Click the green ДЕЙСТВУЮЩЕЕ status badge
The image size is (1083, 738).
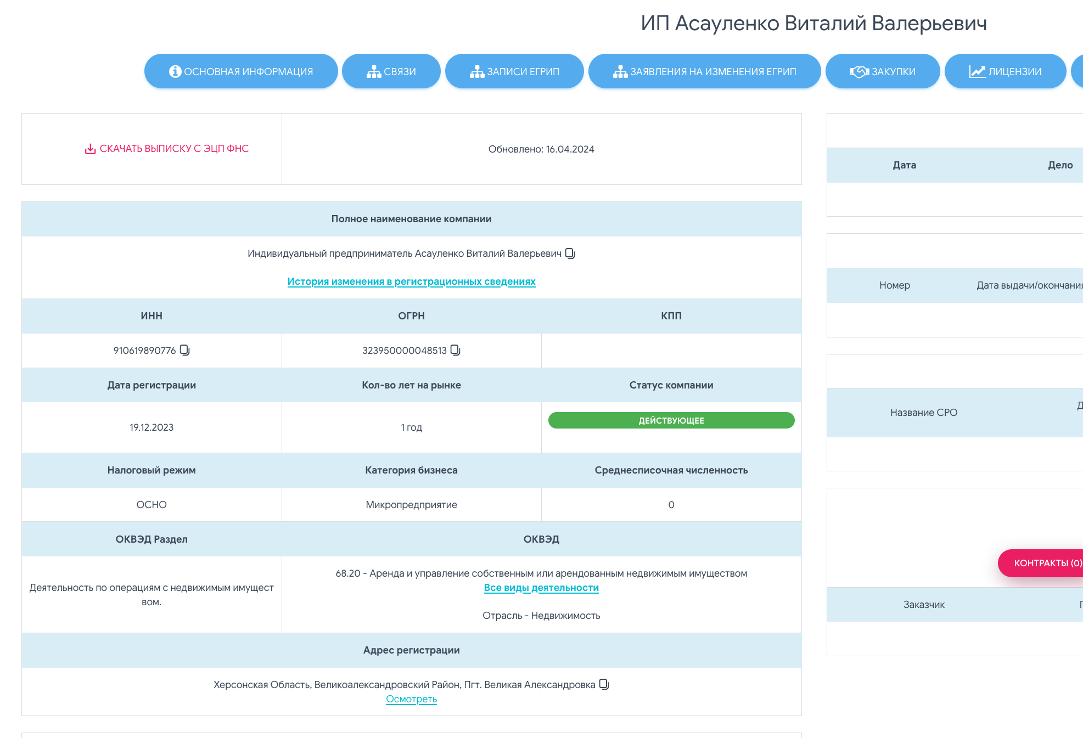[x=671, y=420]
